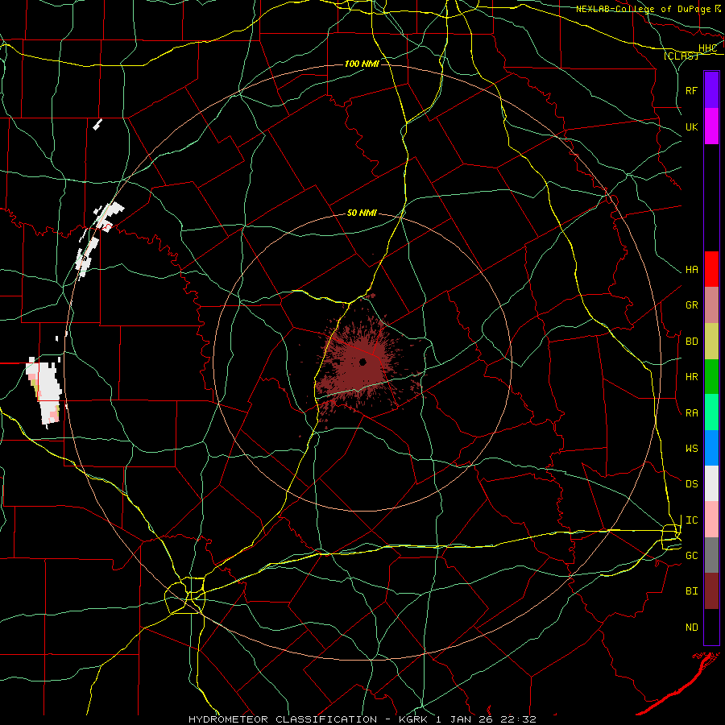This screenshot has width=725, height=725.
Task: Click the IC pink legend swatch
Action: pos(711,520)
